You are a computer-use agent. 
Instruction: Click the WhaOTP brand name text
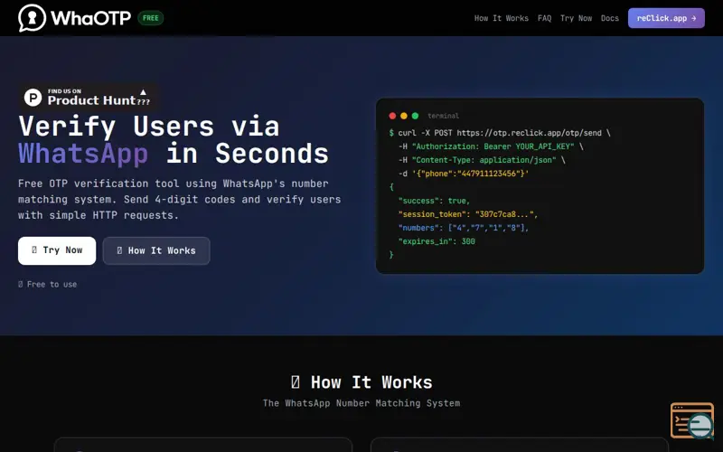click(x=91, y=18)
